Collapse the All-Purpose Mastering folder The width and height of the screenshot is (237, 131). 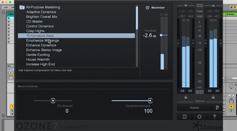coord(22,7)
